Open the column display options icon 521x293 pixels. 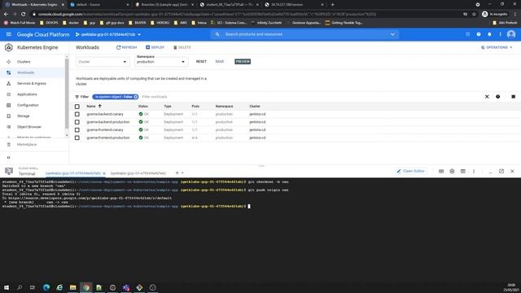click(x=513, y=97)
